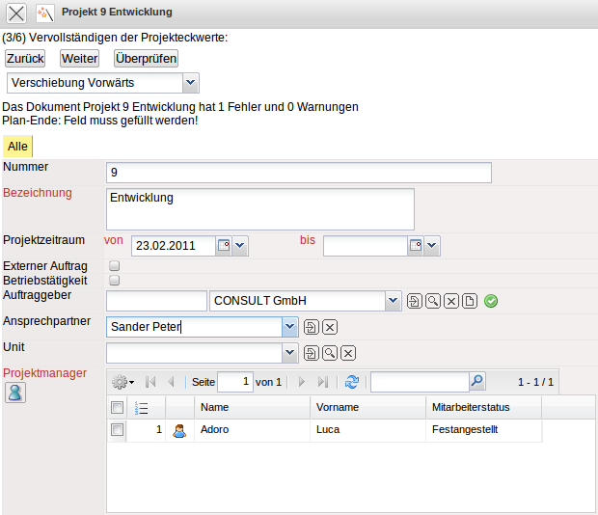The height and width of the screenshot is (515, 598).
Task: Open the Ansprechpartner record via arrow icon
Action: click(x=312, y=327)
